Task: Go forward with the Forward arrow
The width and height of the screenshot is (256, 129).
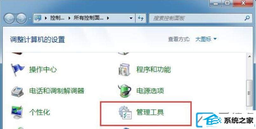Action: 21,18
